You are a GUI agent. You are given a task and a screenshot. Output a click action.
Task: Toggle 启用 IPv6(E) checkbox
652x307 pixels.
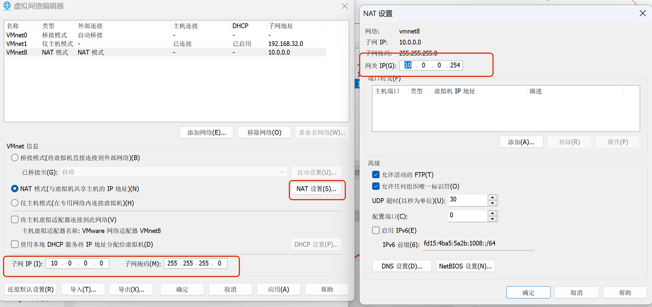[376, 231]
